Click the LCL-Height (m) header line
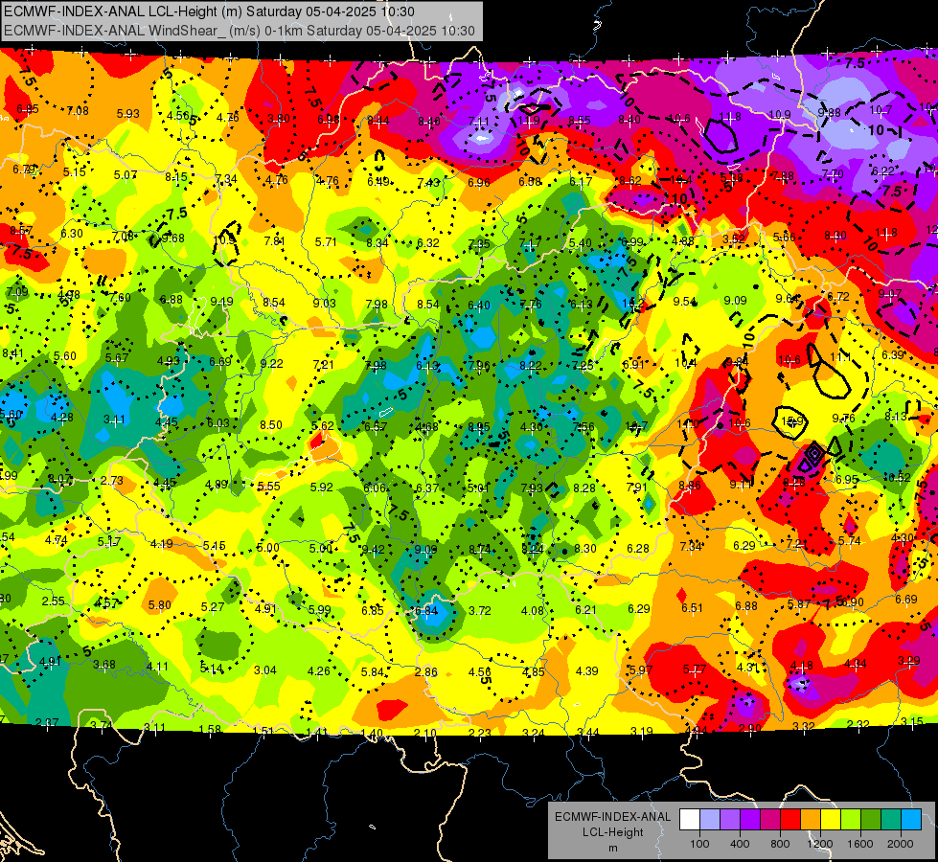Image resolution: width=938 pixels, height=862 pixels. [209, 11]
